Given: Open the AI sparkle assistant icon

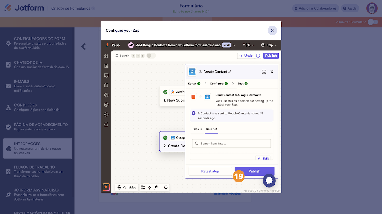Looking at the screenshot, I should [x=106, y=187].
